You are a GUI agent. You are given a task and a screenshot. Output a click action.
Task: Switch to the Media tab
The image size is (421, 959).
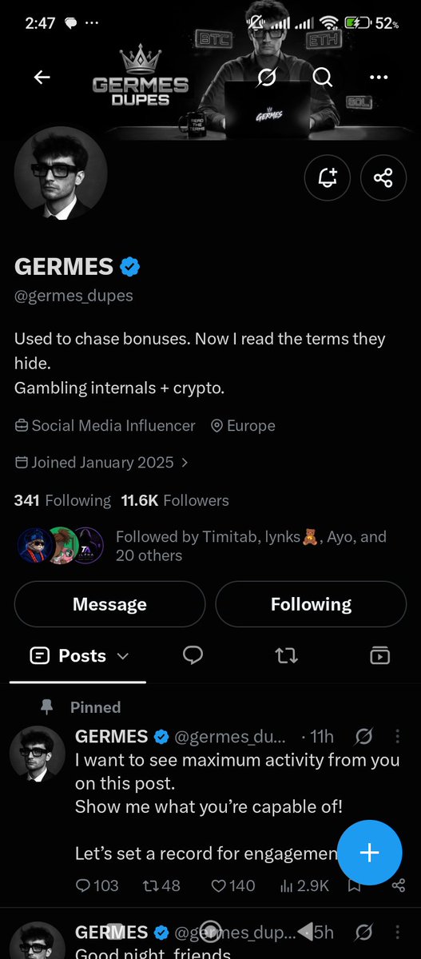click(380, 656)
